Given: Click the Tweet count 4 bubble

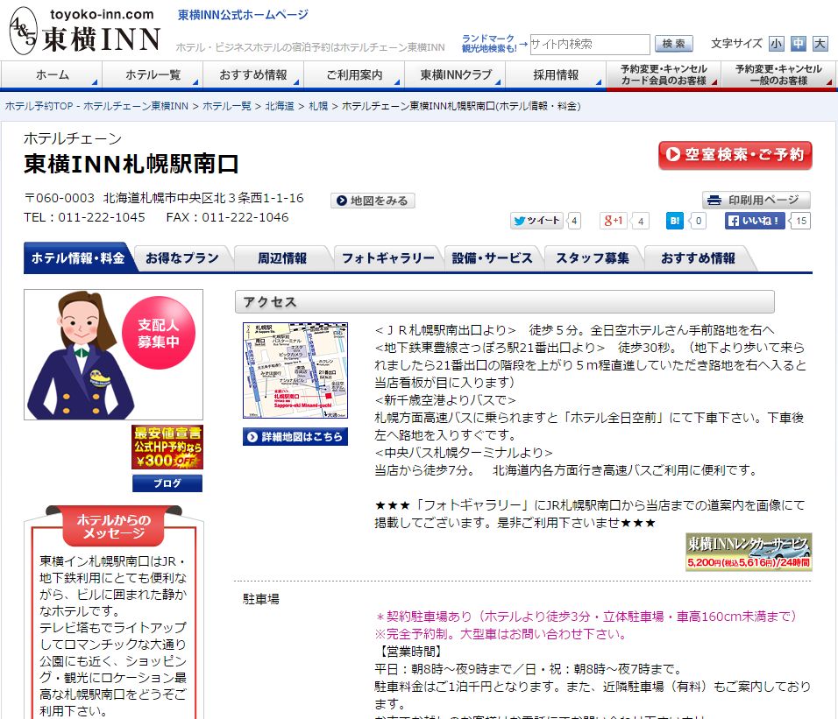Looking at the screenshot, I should point(574,221).
